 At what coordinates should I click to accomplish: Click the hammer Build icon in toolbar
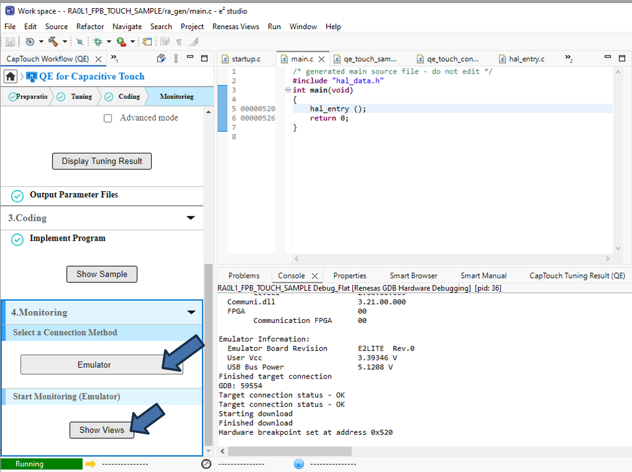coord(53,41)
